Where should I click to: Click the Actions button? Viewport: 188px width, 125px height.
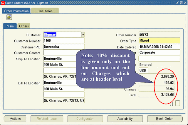pos(15,119)
